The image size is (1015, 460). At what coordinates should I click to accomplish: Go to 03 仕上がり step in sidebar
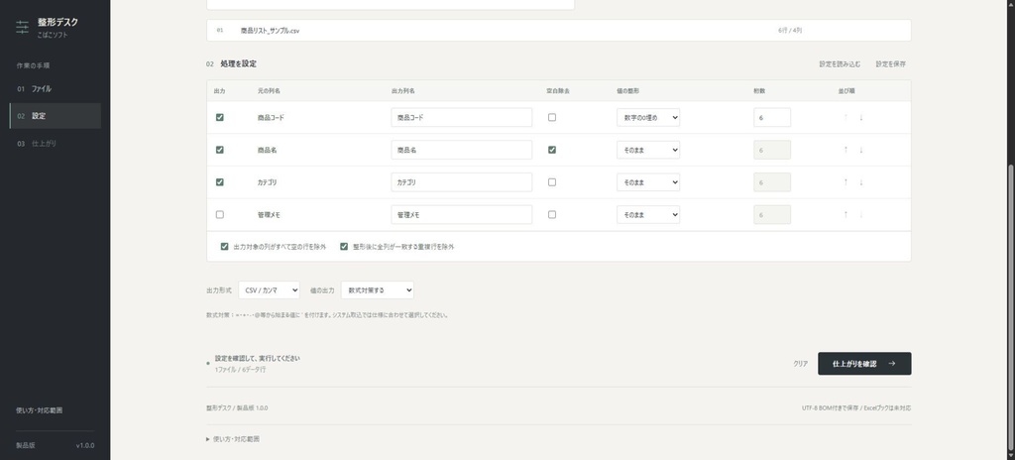pos(56,143)
